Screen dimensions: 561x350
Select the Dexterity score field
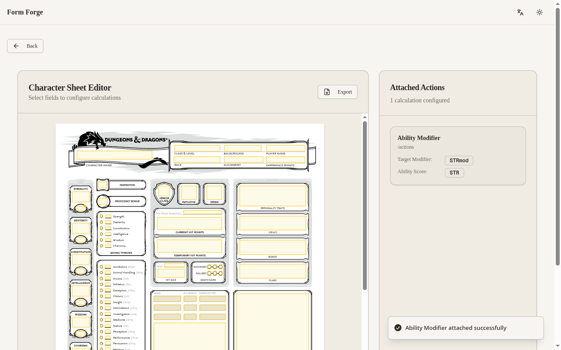81,228
